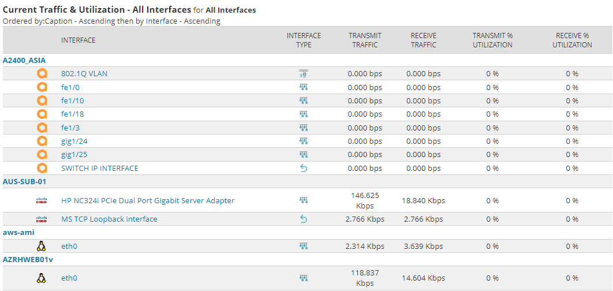
Task: Open the aws-ami node link
Action: point(18,232)
